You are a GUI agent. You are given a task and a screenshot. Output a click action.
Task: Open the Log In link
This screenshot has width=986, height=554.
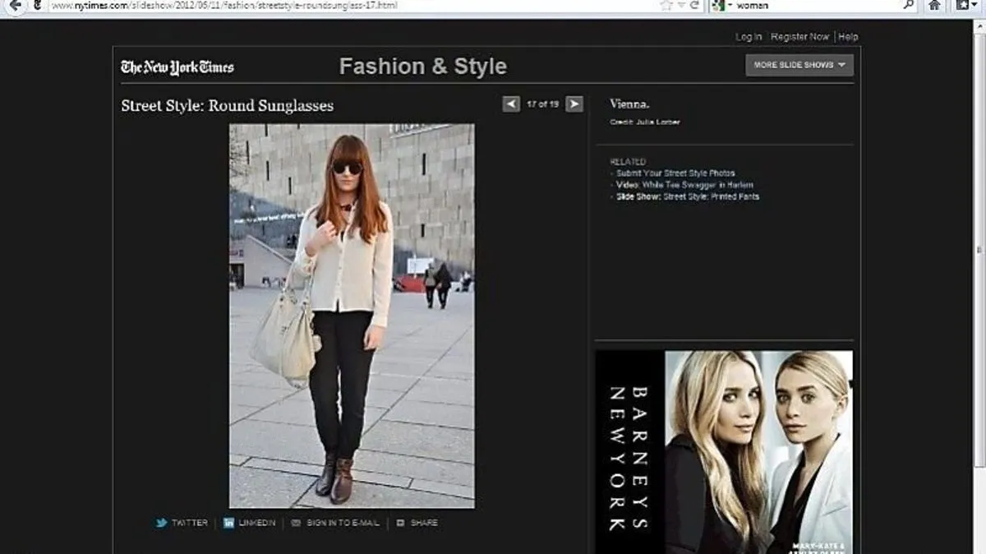point(748,37)
